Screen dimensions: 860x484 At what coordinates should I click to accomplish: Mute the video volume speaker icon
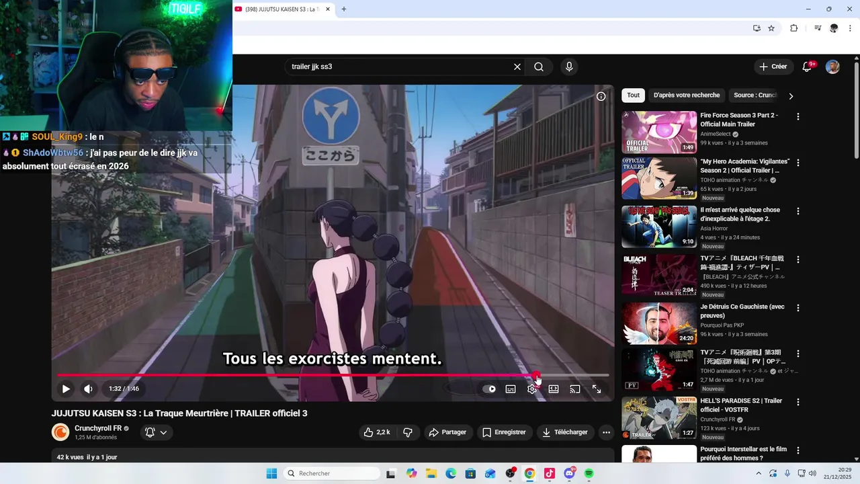[88, 389]
